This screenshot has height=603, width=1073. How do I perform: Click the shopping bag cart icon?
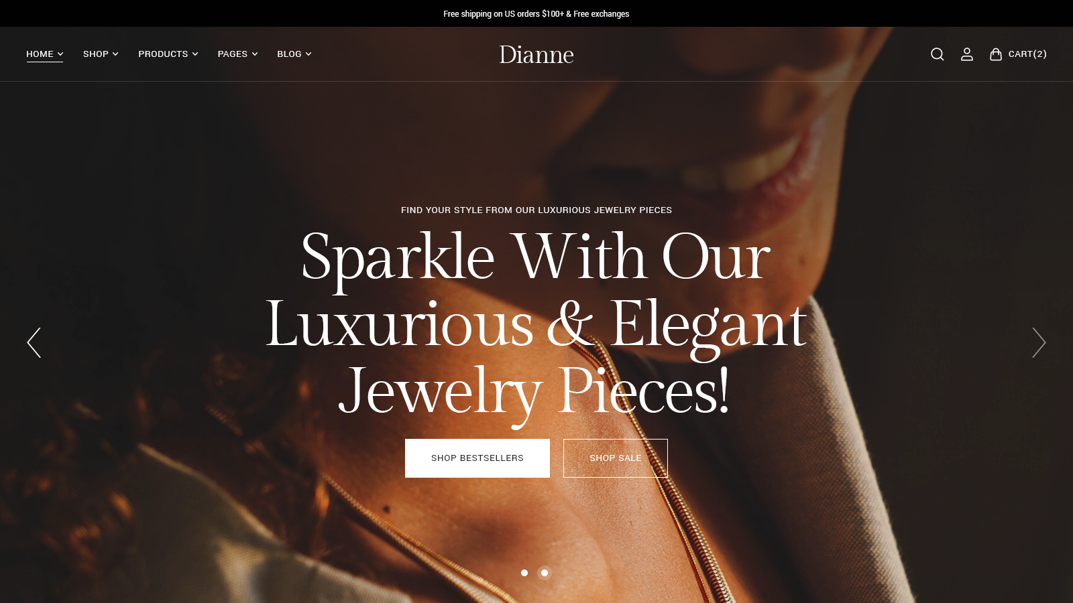[x=996, y=54]
